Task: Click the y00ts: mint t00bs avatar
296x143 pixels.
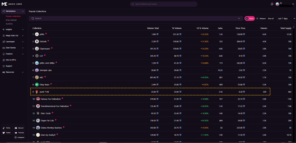Action: pyautogui.click(x=37, y=63)
